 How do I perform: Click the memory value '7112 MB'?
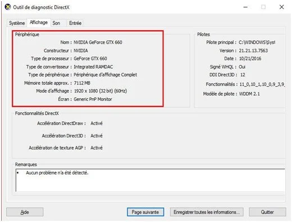pyautogui.click(x=82, y=83)
